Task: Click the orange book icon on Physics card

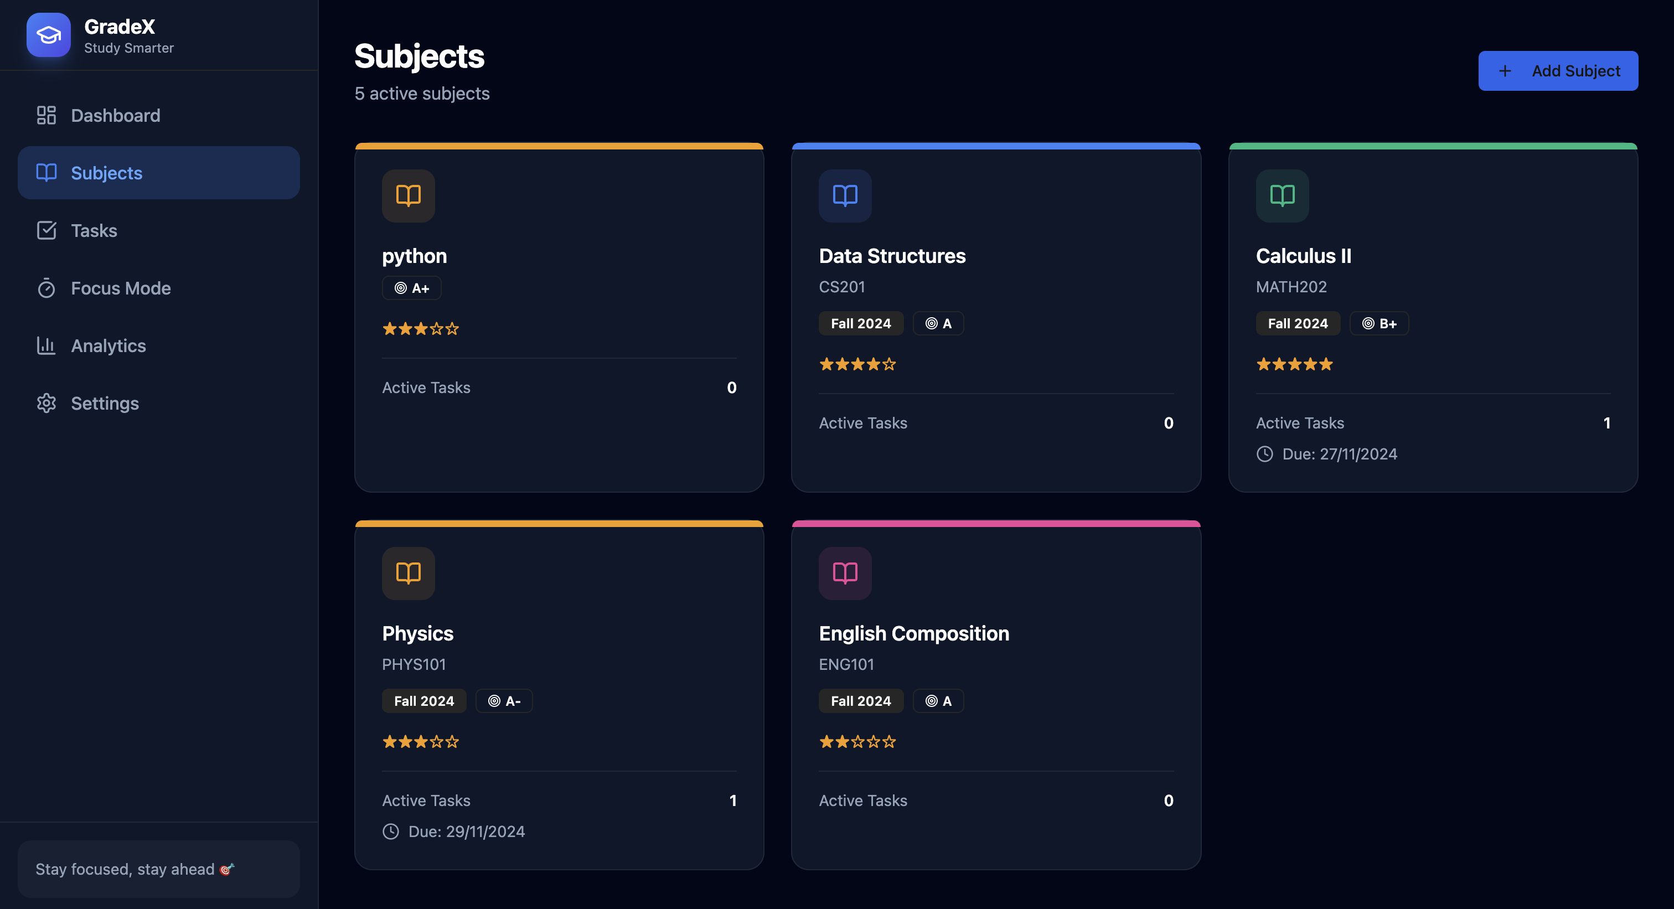Action: (408, 573)
